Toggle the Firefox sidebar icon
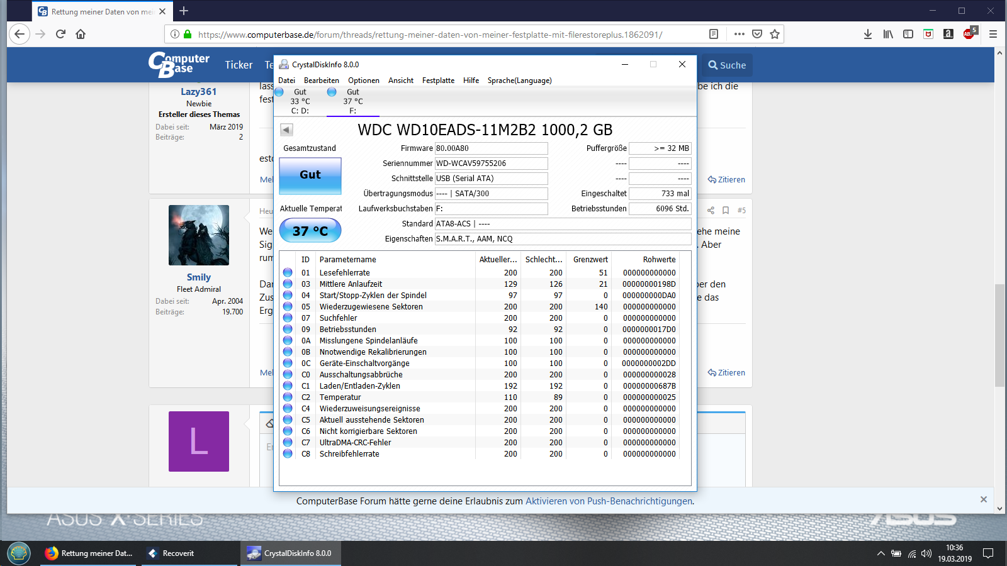The height and width of the screenshot is (566, 1007). pyautogui.click(x=908, y=34)
